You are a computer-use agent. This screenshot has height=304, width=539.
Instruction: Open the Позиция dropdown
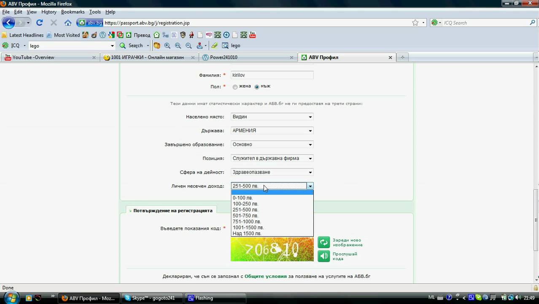click(272, 158)
